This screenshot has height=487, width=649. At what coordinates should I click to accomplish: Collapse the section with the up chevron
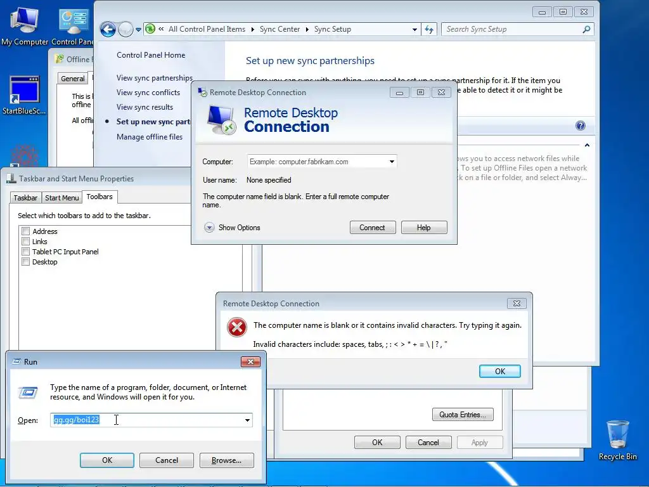point(587,145)
